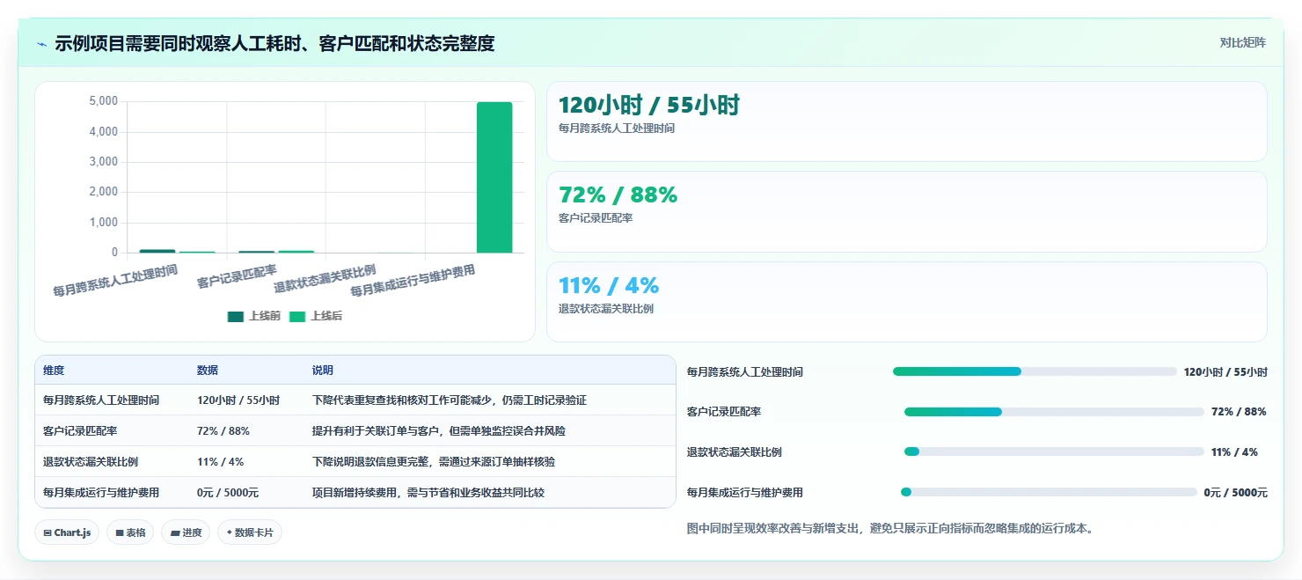Click the 120小时 / 55小时 data card
Screen dimensions: 1302x580
(x=907, y=121)
